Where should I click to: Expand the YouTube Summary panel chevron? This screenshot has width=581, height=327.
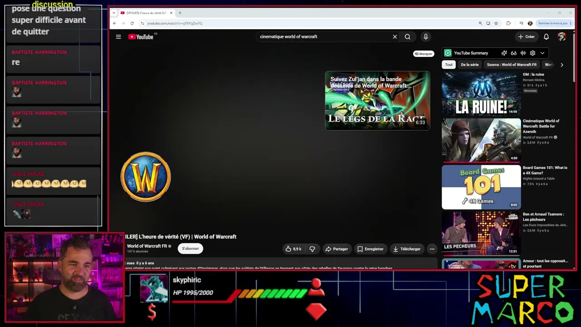[542, 53]
